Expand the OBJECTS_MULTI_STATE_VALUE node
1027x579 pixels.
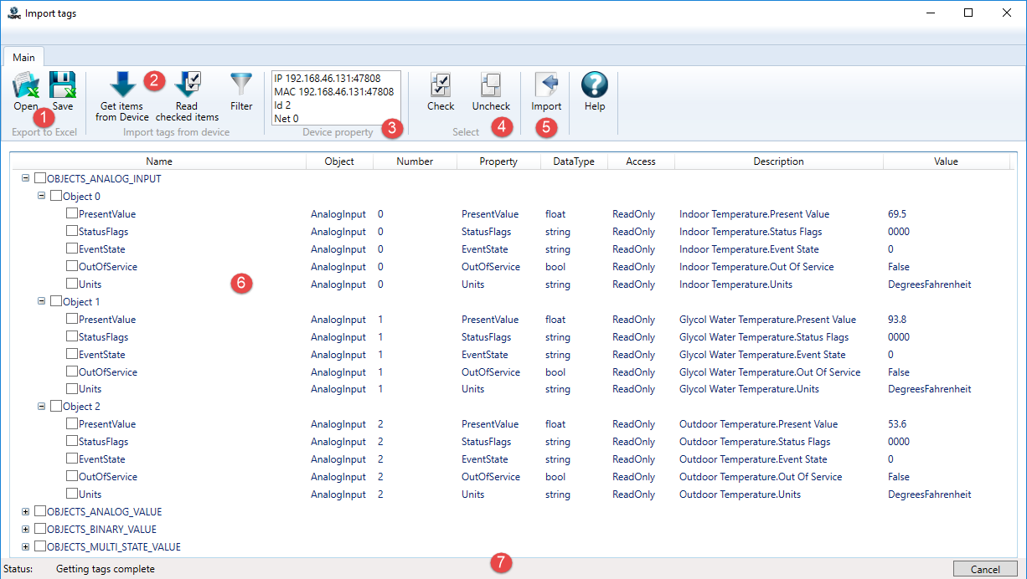point(25,546)
